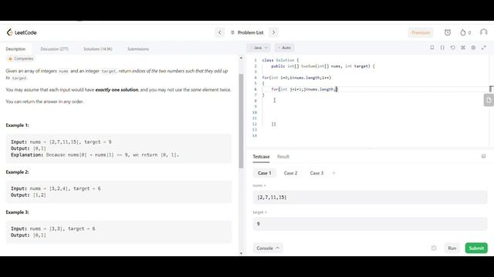This screenshot has height=277, width=494.
Task: Toggle fullscreen editor icon
Action: [484, 48]
